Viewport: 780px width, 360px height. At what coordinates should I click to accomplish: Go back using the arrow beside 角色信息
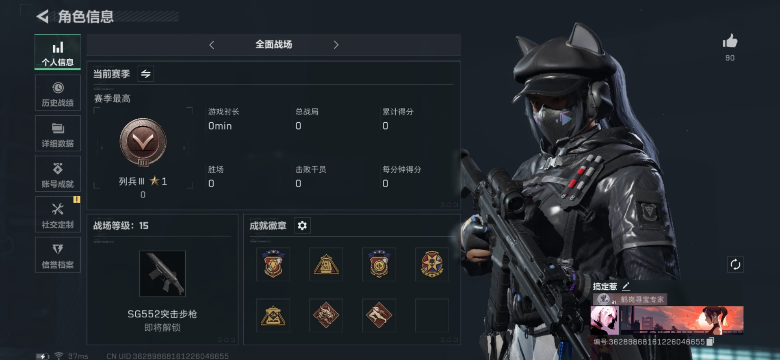[42, 16]
